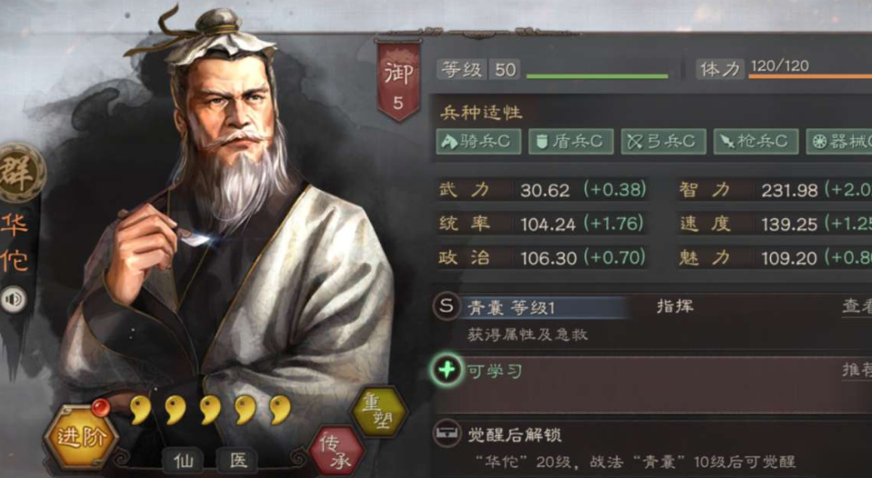Tap the green plus learn-skill icon
The height and width of the screenshot is (478, 872).
[447, 370]
